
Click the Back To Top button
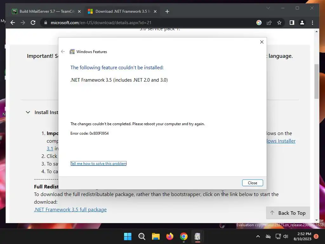[288, 213]
